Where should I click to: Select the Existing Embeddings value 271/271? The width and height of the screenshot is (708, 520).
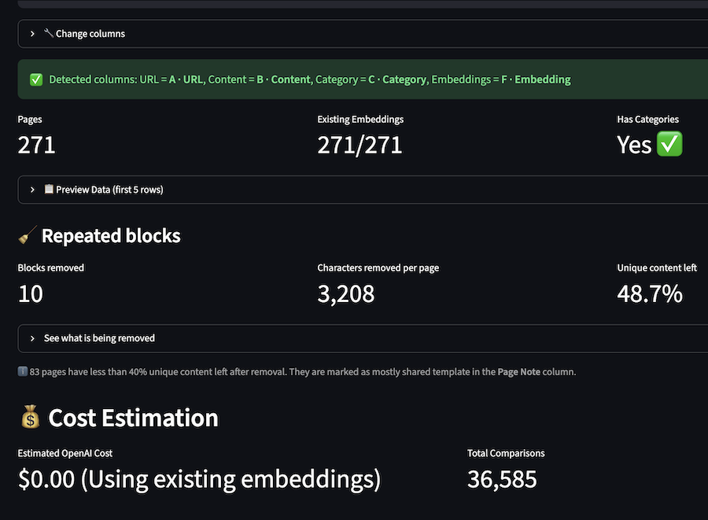pos(360,145)
